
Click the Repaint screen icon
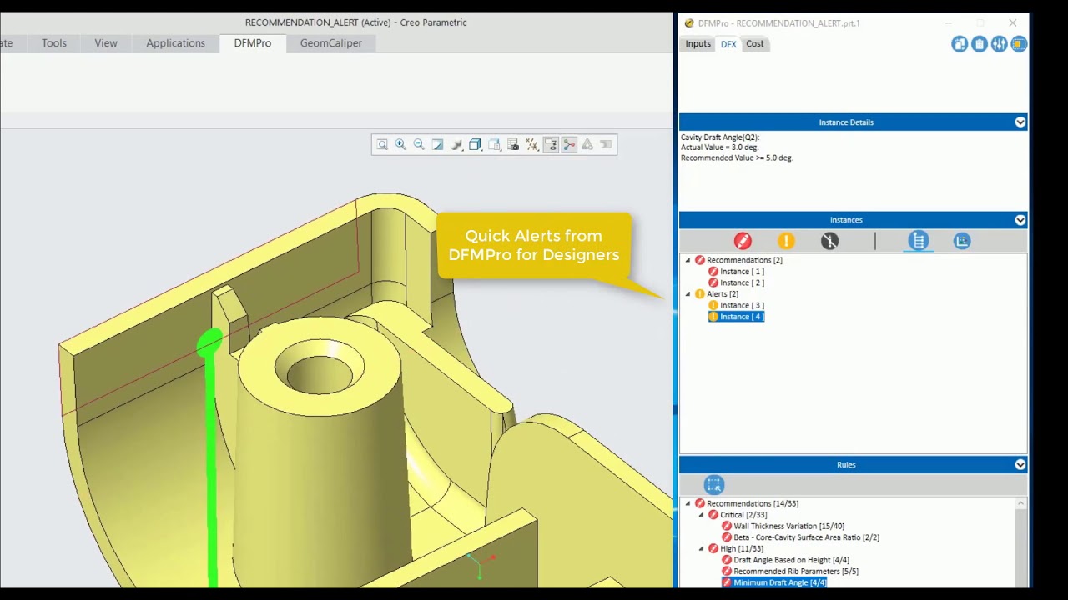(x=437, y=145)
